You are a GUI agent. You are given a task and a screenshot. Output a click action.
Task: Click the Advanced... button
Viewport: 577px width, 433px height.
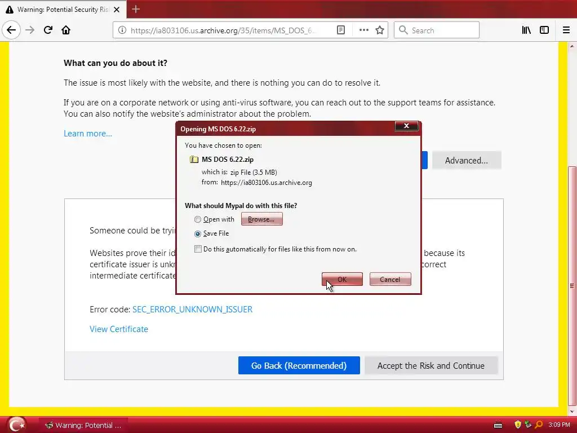click(x=466, y=161)
